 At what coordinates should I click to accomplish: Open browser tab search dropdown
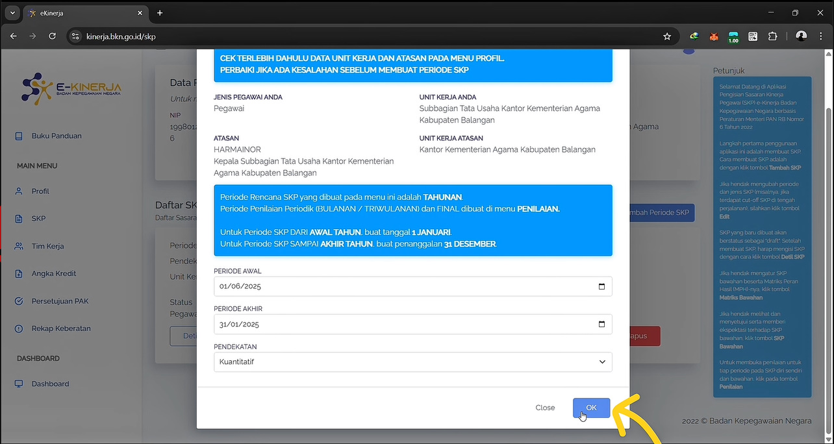tap(12, 13)
